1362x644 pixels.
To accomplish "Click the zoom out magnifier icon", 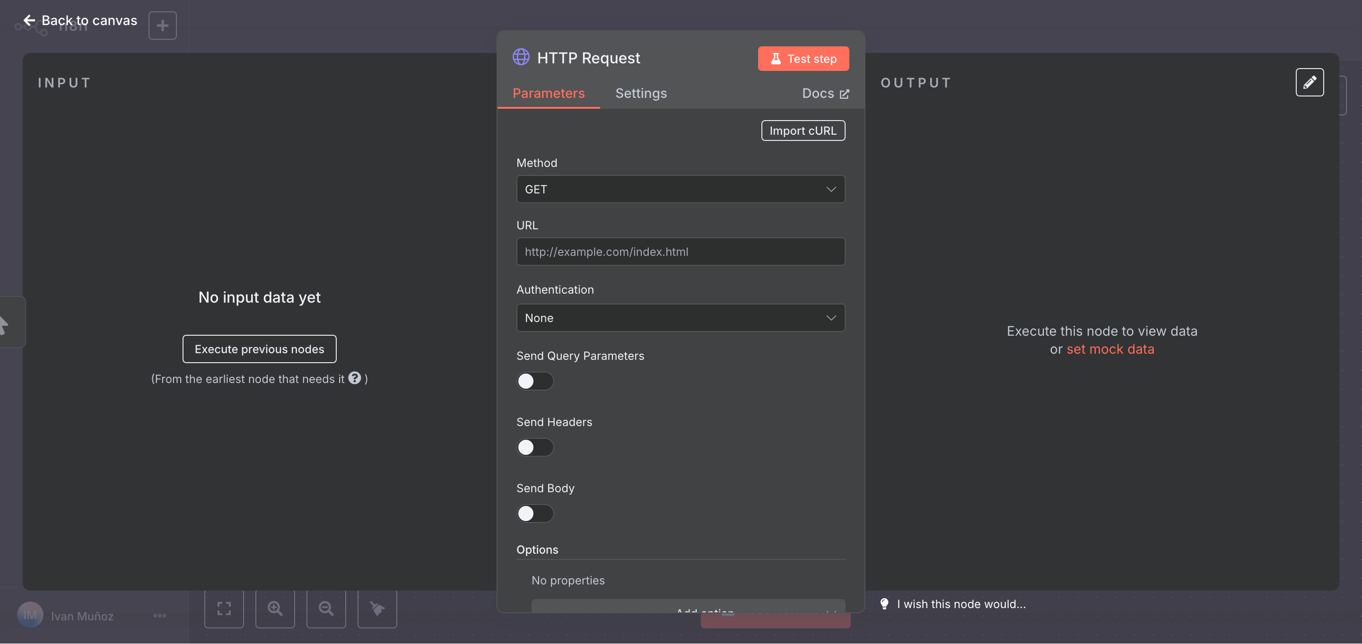I will click(326, 609).
